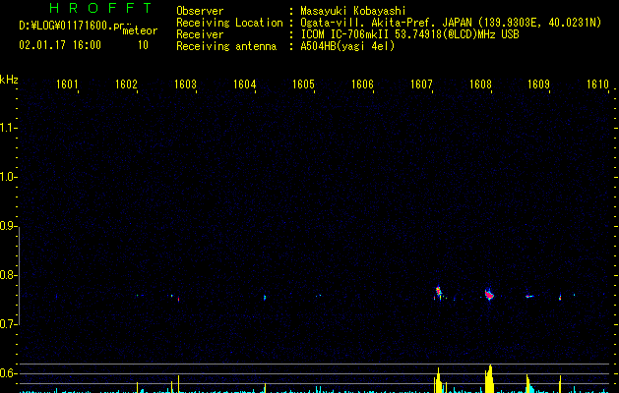Click the 1606 time marker

point(362,84)
